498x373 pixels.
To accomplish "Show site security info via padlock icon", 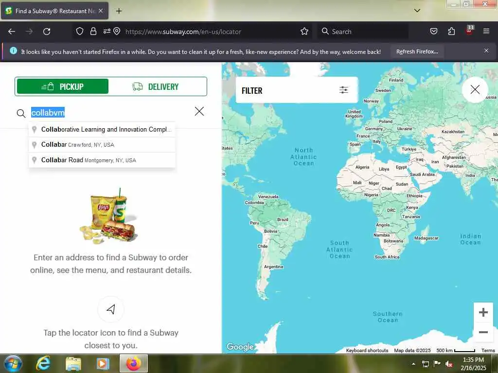I will coord(93,32).
